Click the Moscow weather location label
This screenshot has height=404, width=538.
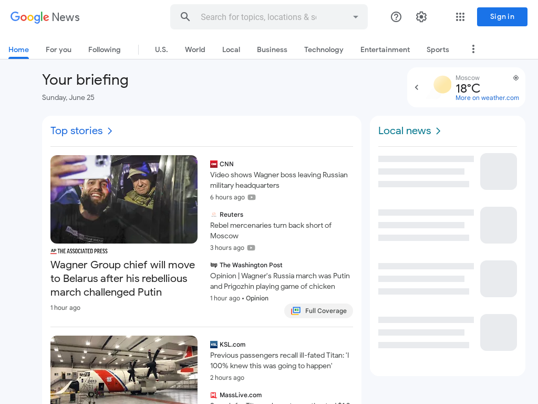[x=467, y=78]
